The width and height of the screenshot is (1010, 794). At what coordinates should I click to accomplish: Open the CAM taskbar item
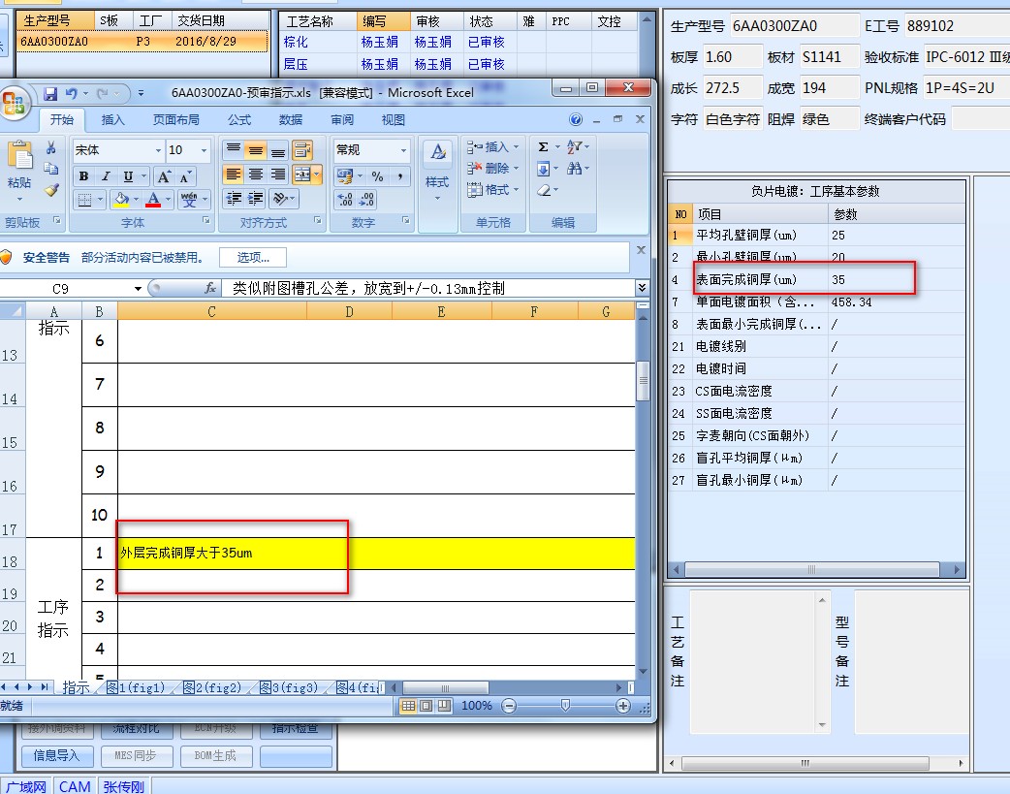[x=75, y=786]
